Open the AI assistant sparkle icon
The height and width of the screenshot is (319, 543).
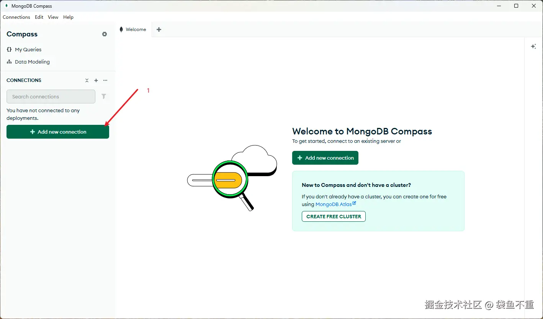point(533,46)
